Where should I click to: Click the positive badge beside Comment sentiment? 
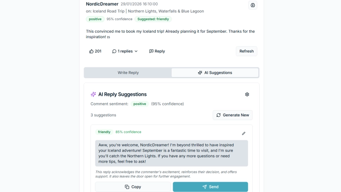pos(140,104)
